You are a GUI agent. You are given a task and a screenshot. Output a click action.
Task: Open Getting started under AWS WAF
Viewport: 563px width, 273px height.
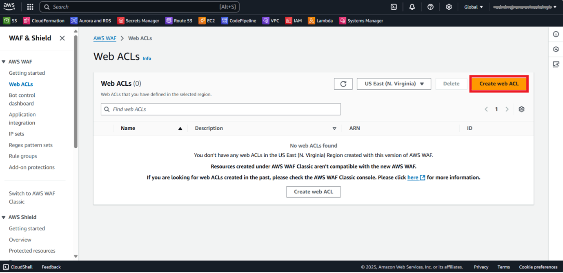[27, 73]
